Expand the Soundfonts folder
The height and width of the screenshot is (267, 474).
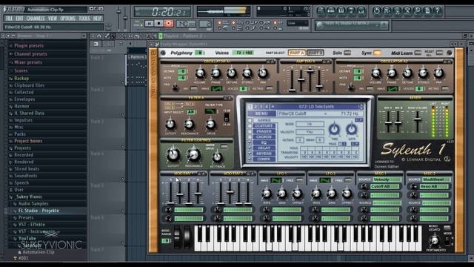tap(26, 176)
